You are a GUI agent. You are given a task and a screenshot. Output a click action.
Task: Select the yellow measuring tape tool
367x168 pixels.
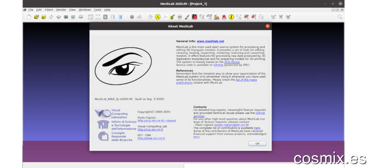pos(172,17)
